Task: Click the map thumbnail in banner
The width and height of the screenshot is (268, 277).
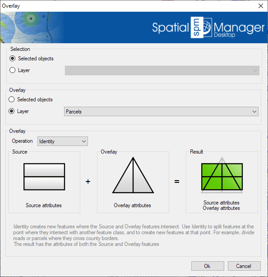Action: [x=32, y=27]
